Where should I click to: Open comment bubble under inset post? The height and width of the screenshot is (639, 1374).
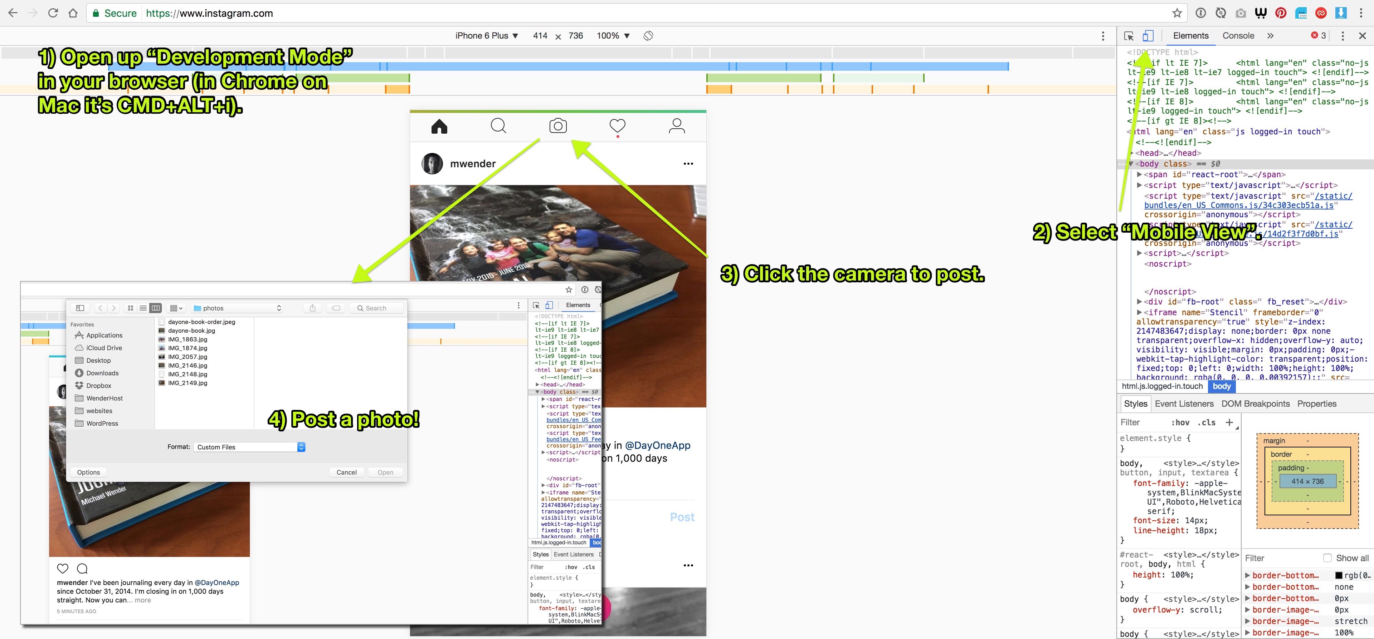click(82, 568)
